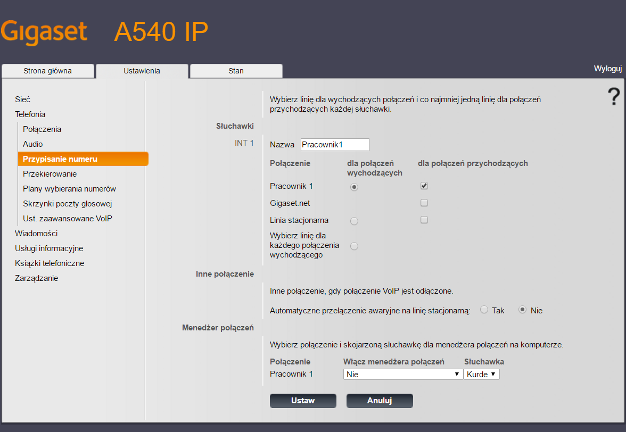Select Nie for automatic fallback
This screenshot has width=626, height=432.
(x=522, y=310)
